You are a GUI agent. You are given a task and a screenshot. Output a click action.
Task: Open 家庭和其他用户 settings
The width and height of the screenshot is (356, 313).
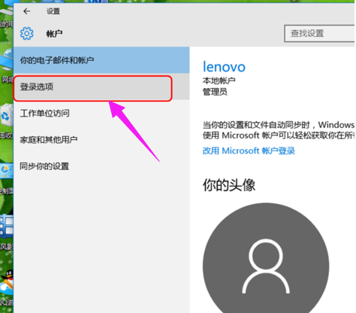(101, 140)
